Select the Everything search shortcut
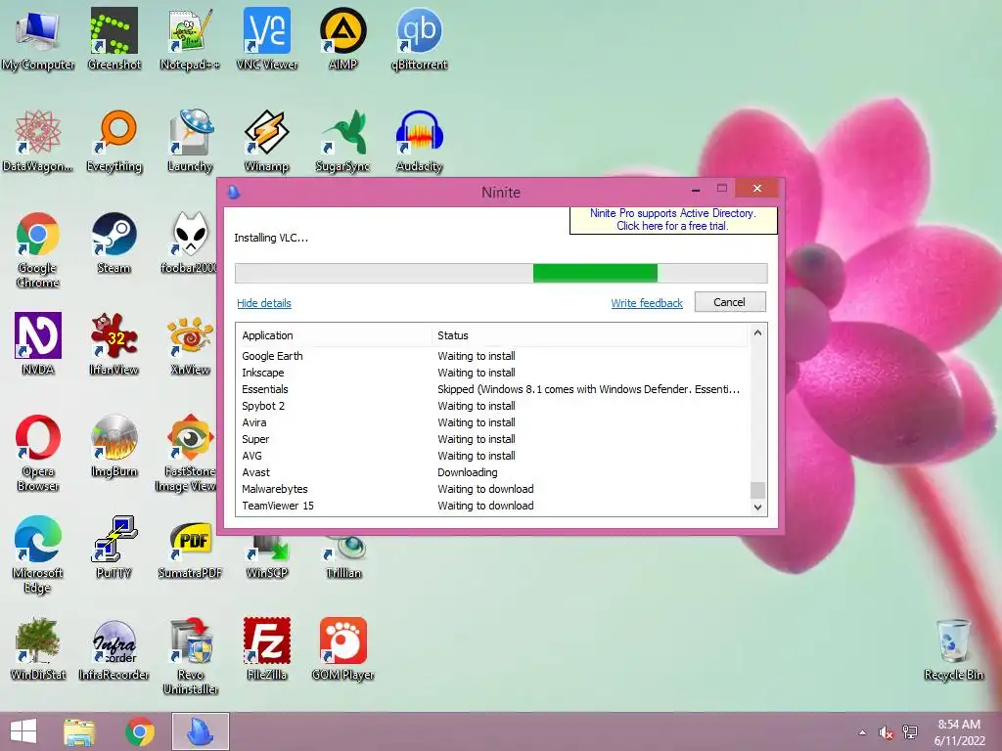 click(114, 141)
